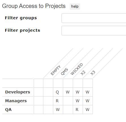The image size is (126, 122).
Task: Click QA R permission cell for WICKED
Action: tap(78, 110)
